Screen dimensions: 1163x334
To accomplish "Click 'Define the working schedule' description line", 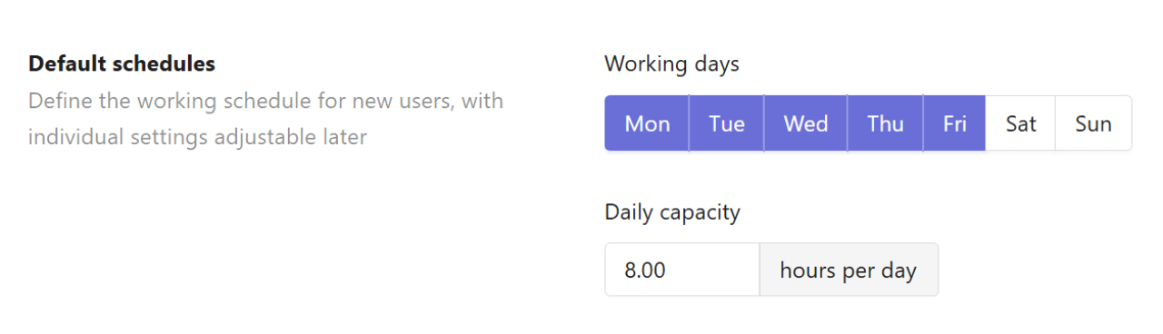I will 265,101.
